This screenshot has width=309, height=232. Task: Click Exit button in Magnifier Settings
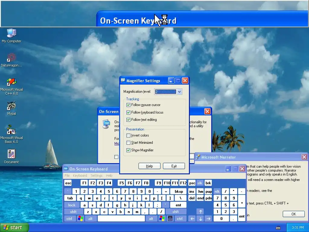pos(174,166)
